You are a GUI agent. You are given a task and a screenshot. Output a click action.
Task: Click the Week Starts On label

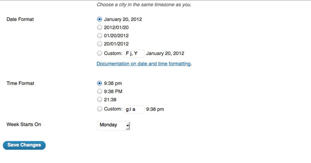click(x=24, y=124)
